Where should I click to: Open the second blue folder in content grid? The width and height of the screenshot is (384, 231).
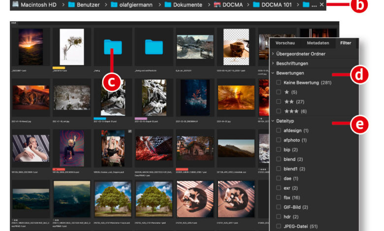point(154,47)
